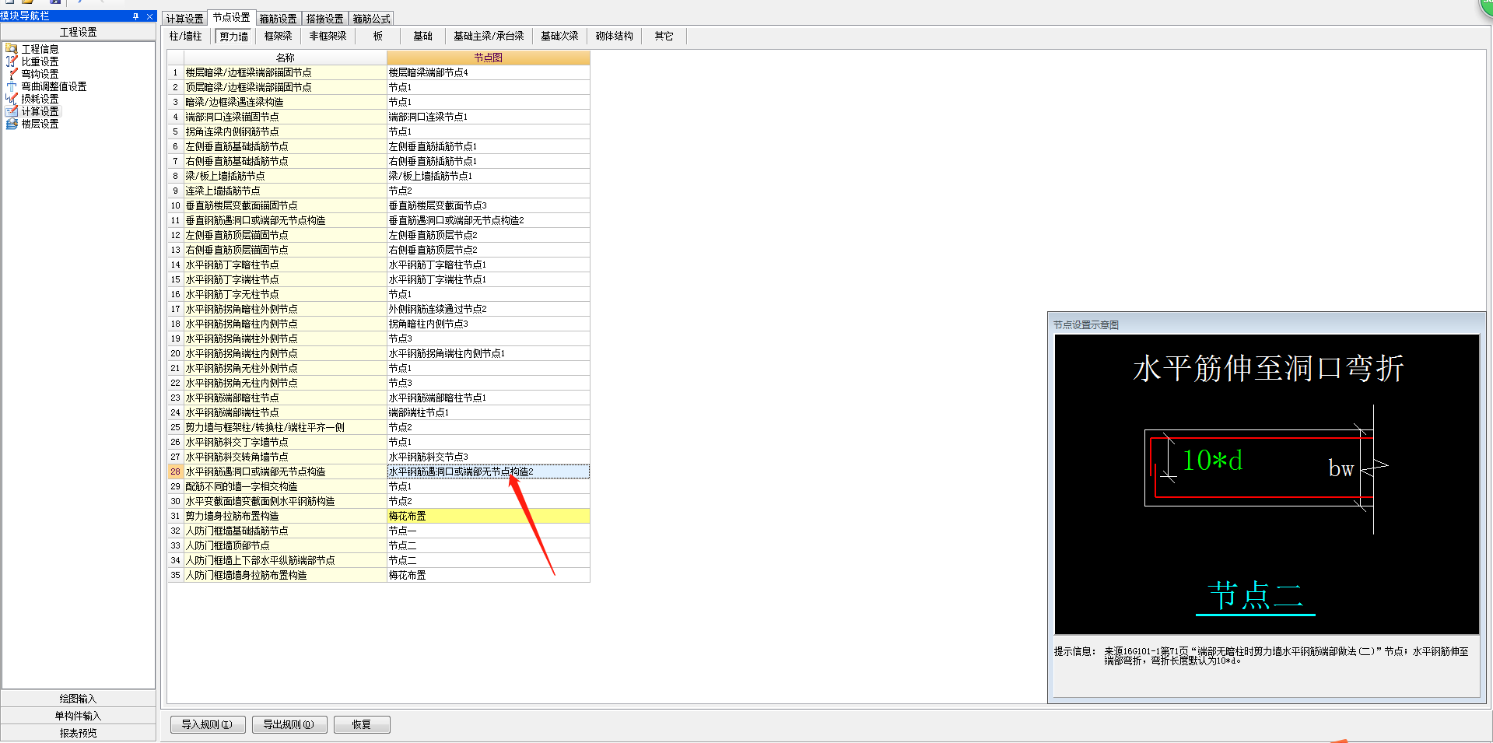Select the 框架梁 component category

[x=278, y=36]
